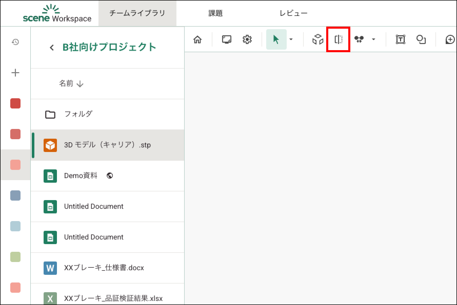Open the display screen settings icon

[x=226, y=40]
